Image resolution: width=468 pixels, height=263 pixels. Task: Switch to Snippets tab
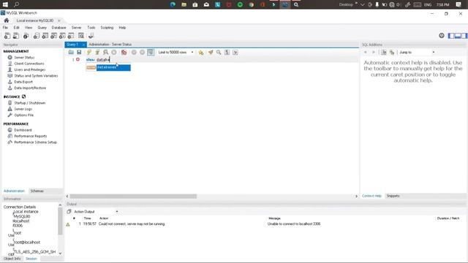click(x=393, y=196)
